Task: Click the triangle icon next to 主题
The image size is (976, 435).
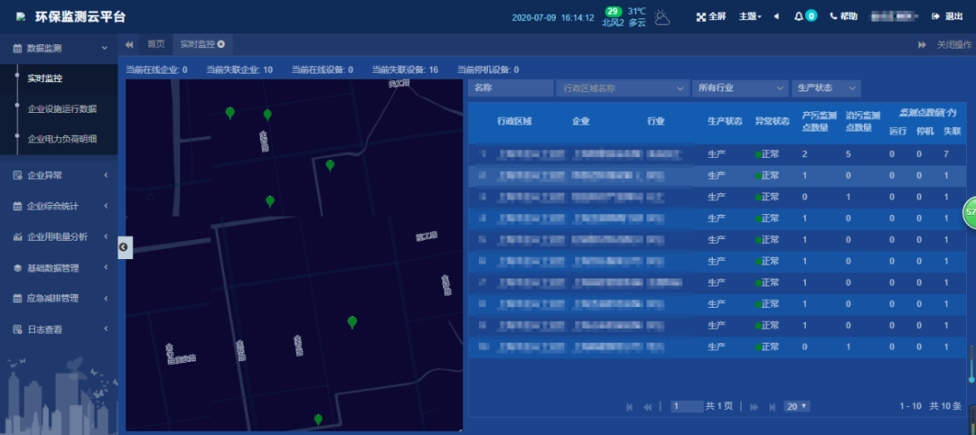Action: 776,16
